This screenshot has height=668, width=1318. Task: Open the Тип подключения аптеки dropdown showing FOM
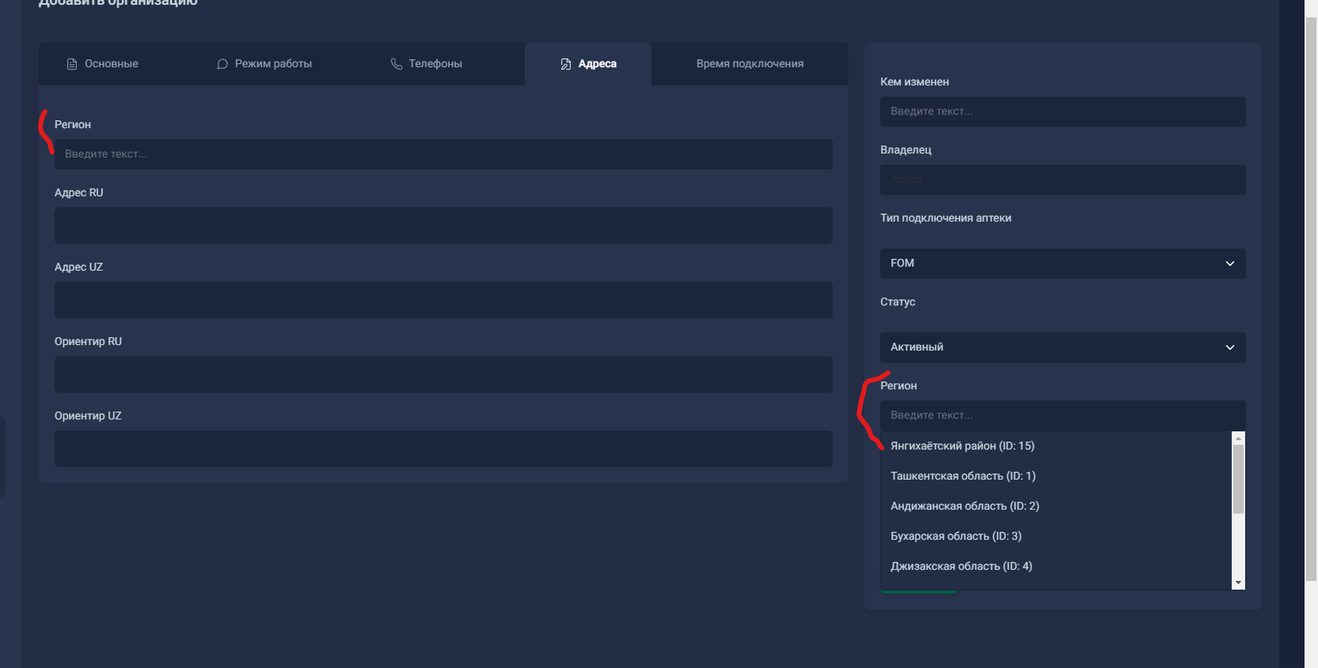[x=1063, y=264]
